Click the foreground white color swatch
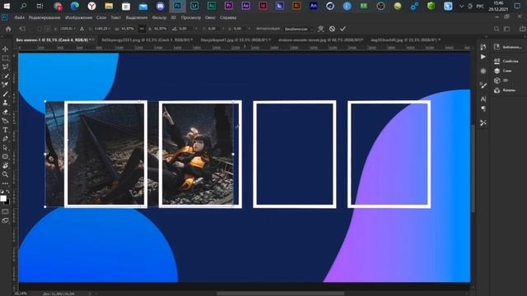The width and height of the screenshot is (527, 296). (3, 198)
